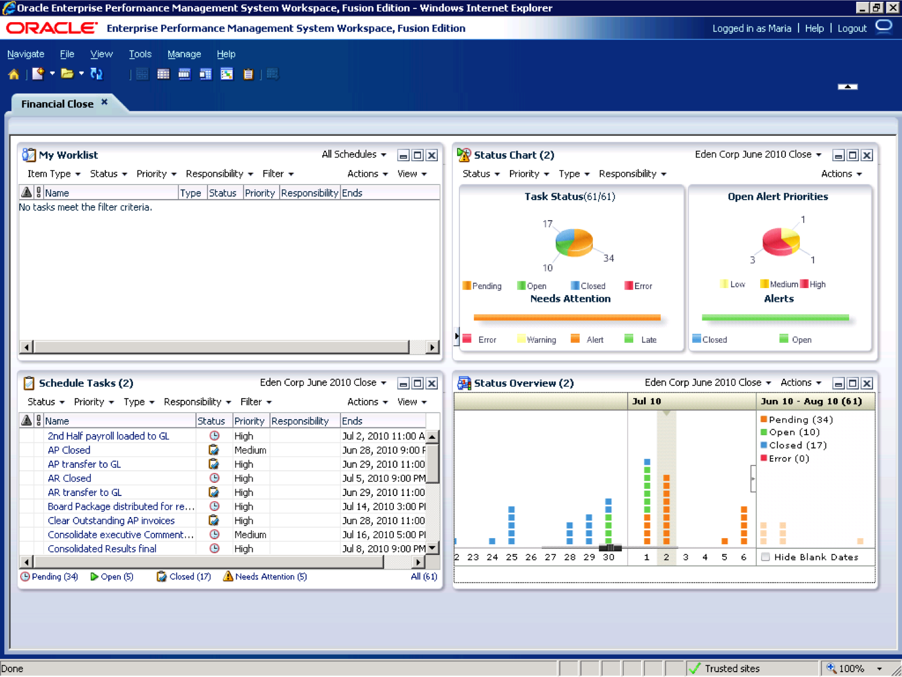This screenshot has width=902, height=677.
Task: Click the Schedule Tasks panel icon
Action: (28, 383)
